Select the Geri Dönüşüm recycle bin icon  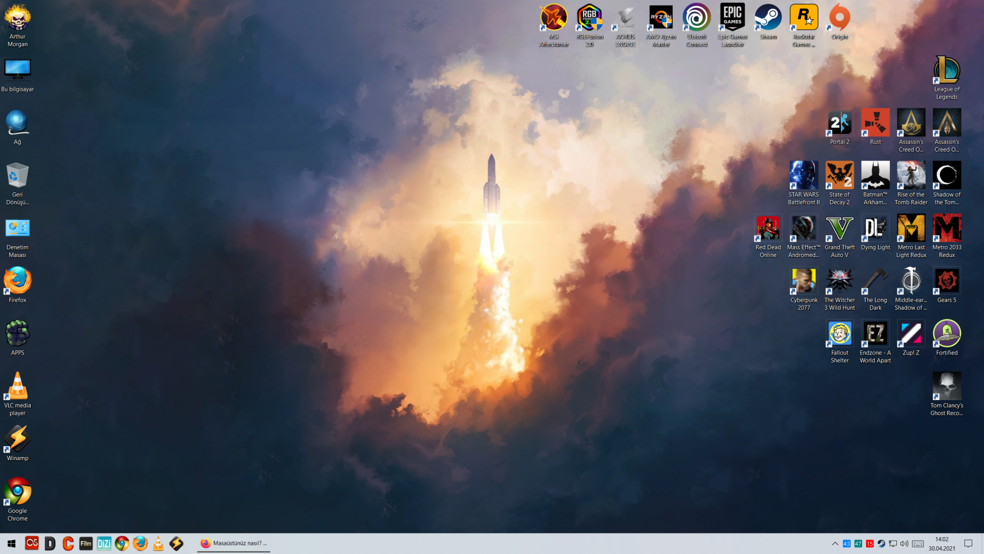17,176
